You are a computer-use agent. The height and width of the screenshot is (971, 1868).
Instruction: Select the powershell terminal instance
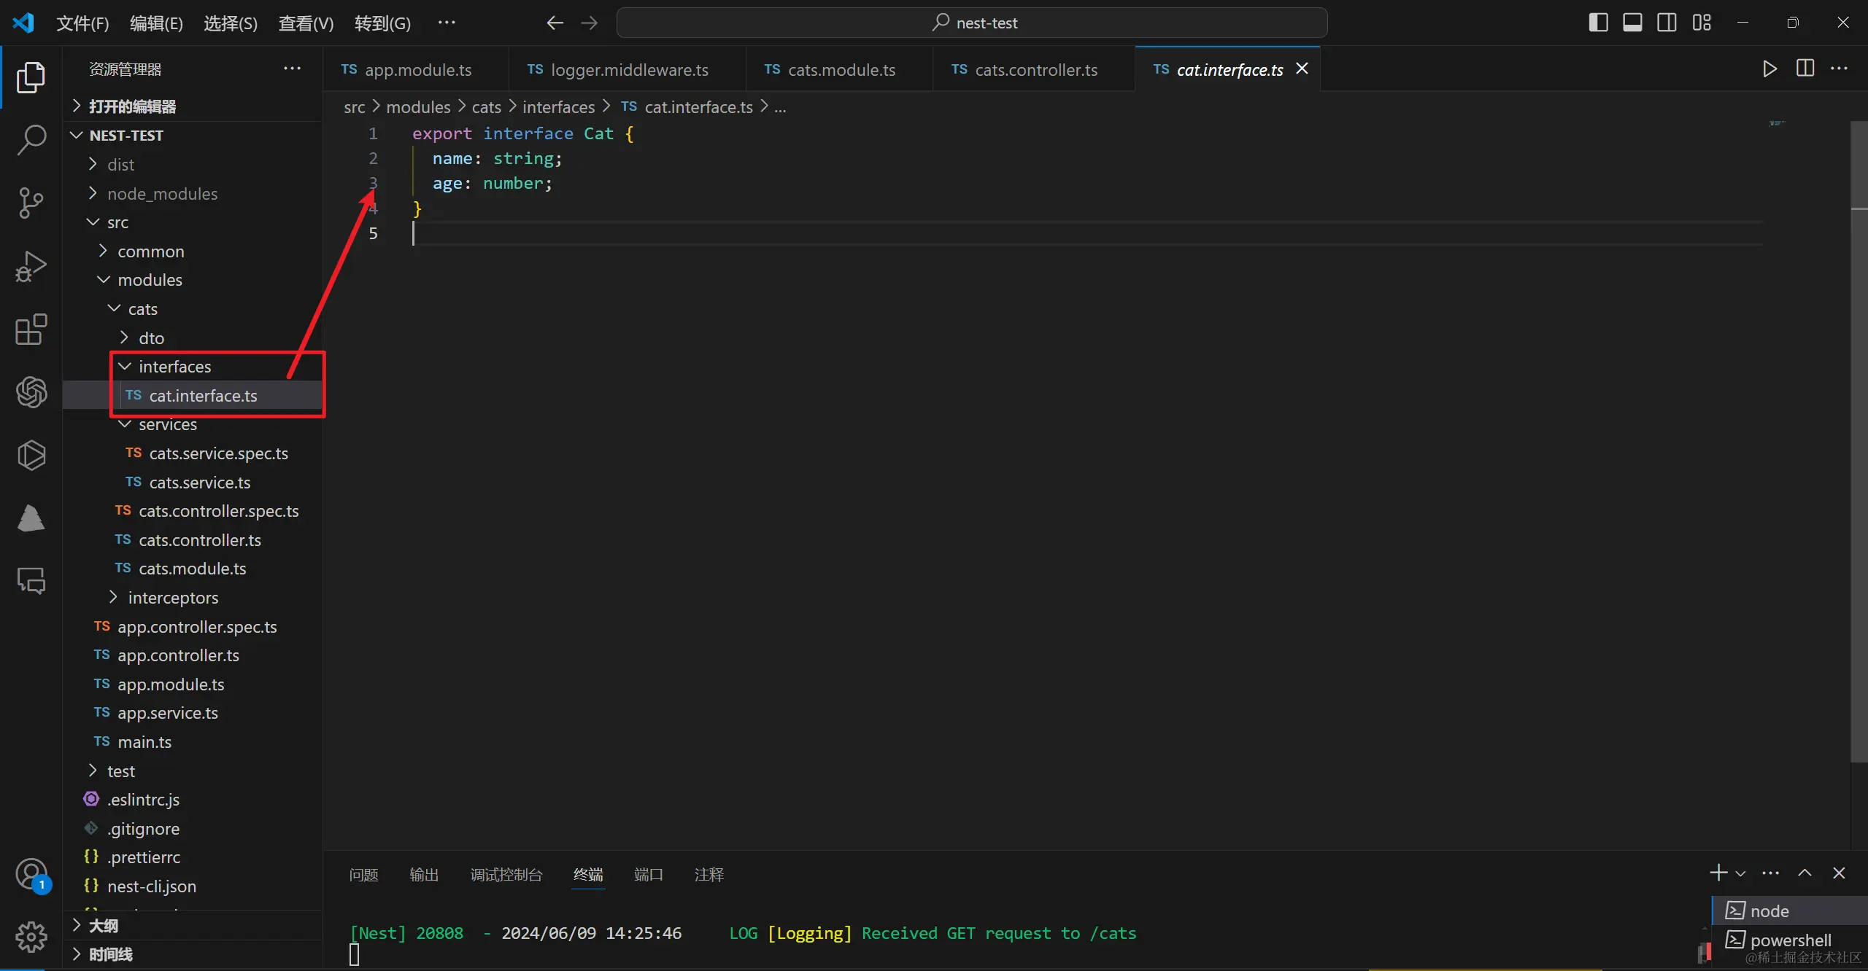tap(1789, 940)
